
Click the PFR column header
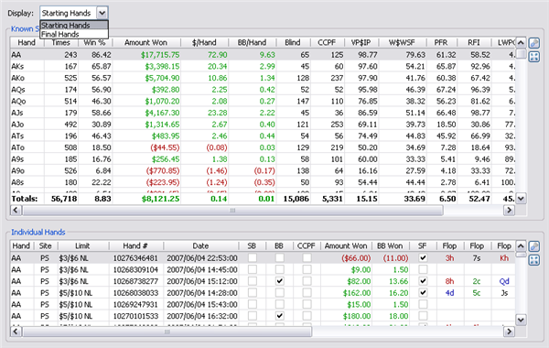[x=441, y=43]
